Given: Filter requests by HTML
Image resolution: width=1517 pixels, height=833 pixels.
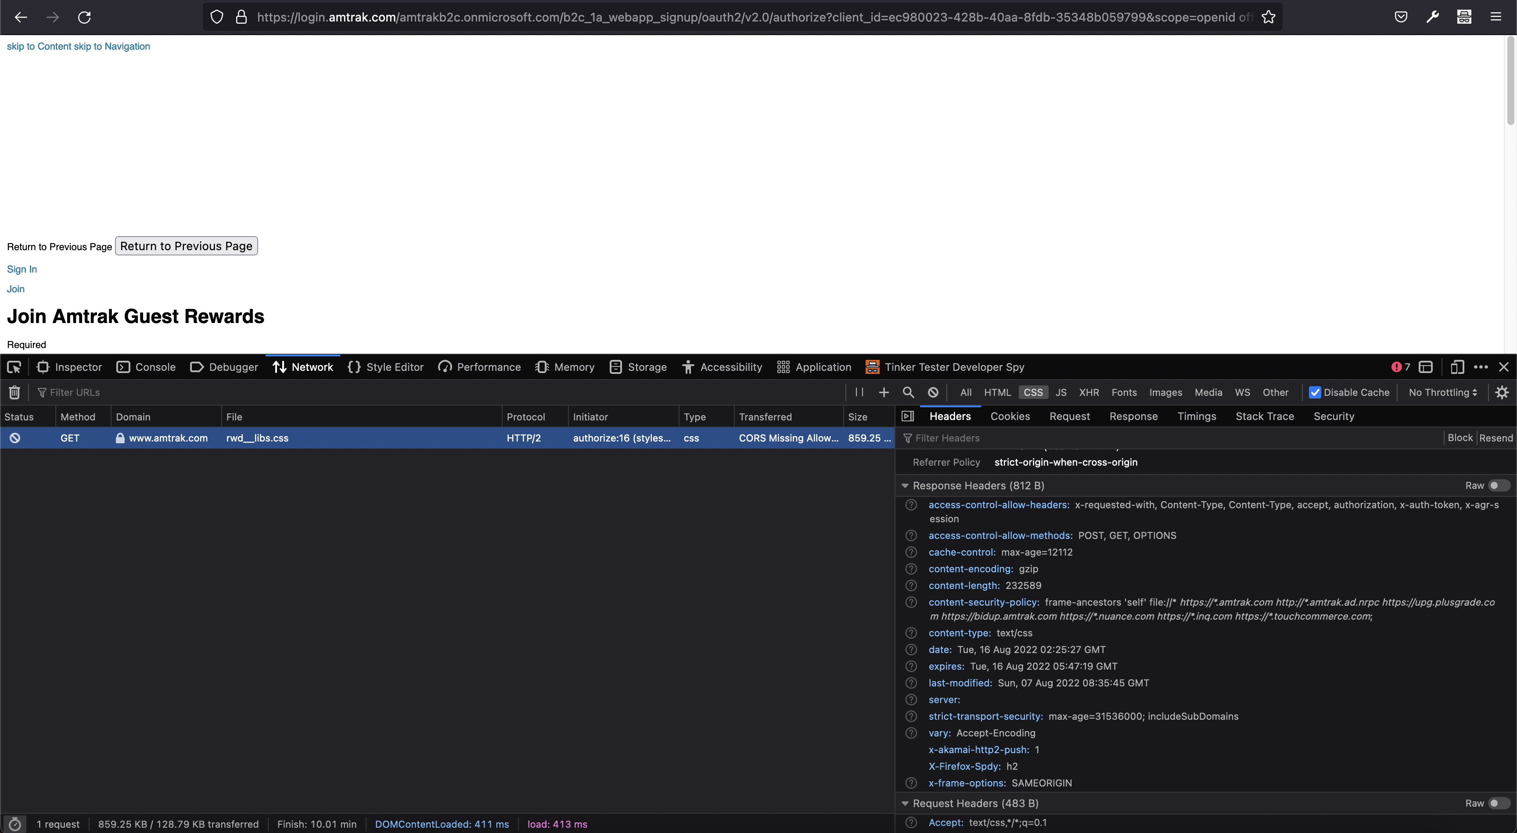Looking at the screenshot, I should tap(997, 392).
